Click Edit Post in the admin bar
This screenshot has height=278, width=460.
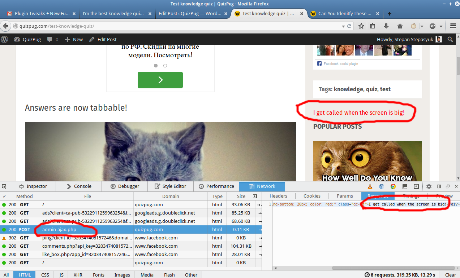(x=103, y=39)
